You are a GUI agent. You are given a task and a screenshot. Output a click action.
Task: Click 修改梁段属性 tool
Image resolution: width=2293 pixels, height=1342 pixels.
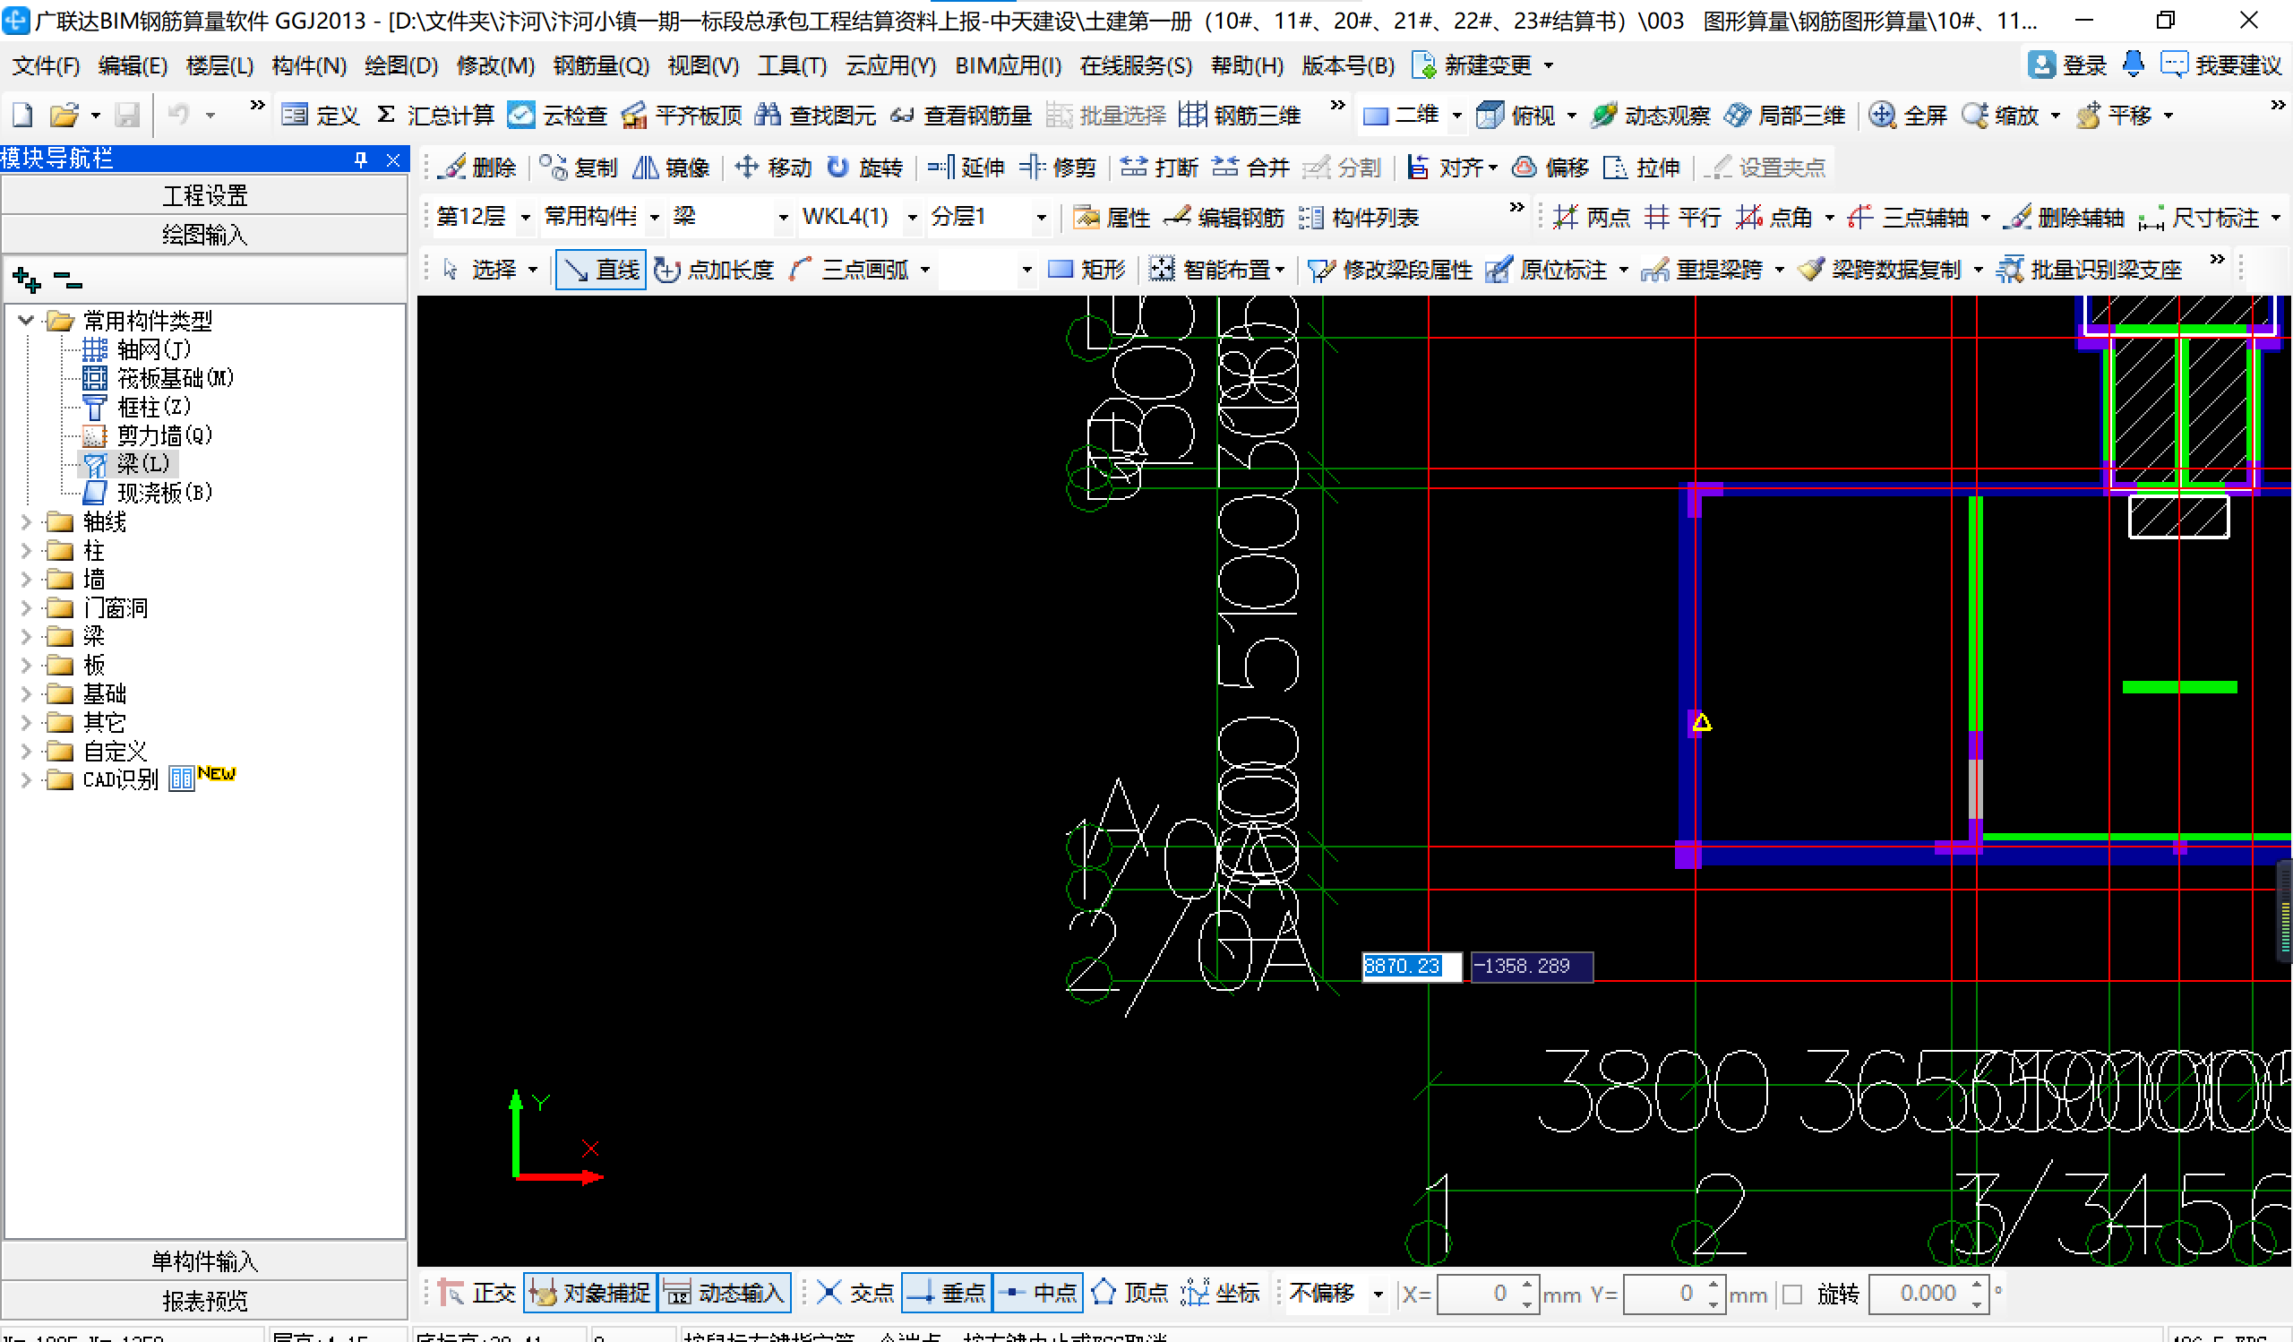coord(1389,270)
